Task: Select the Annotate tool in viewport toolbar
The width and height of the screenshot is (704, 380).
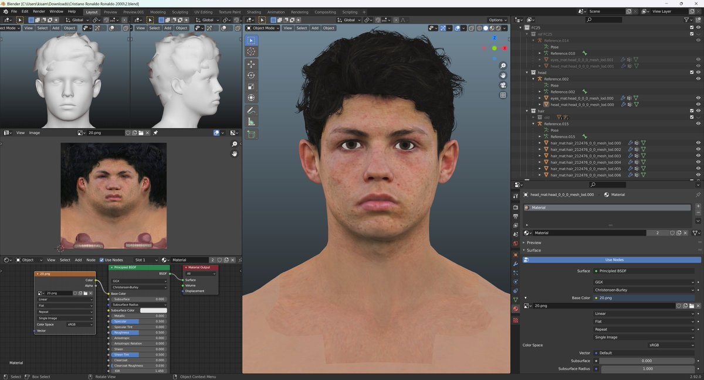Action: point(251,111)
